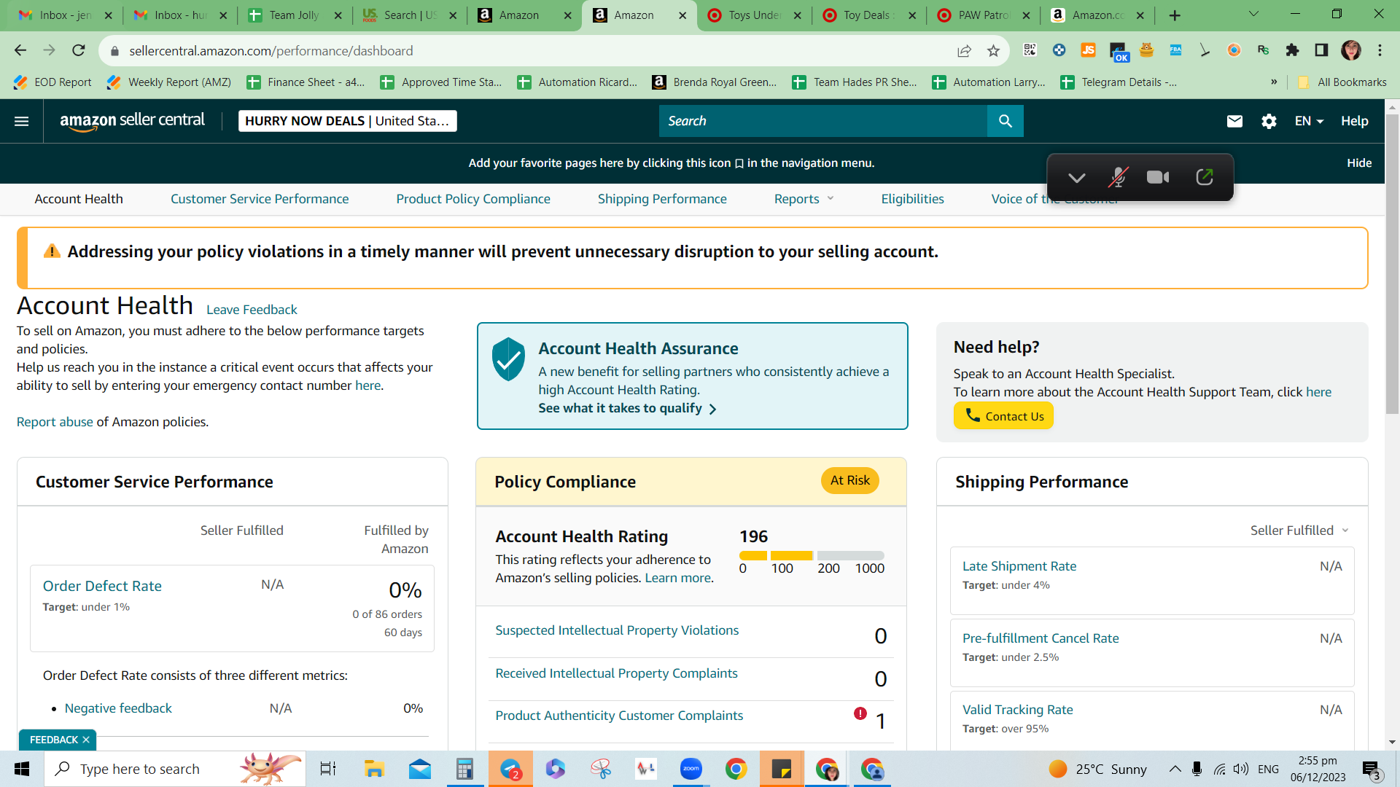This screenshot has height=787, width=1400.
Task: Open the Report abuse link
Action: pos(55,422)
